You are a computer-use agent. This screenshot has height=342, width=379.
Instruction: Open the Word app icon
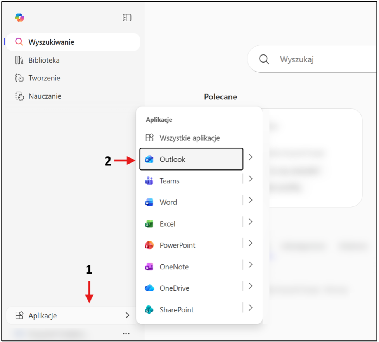tap(149, 202)
